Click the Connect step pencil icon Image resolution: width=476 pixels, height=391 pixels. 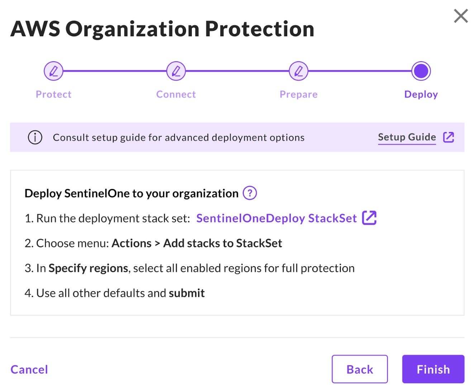pos(176,71)
